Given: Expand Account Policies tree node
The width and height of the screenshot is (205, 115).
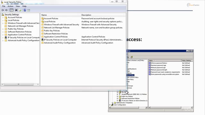Looking at the screenshot, I should click(3, 18).
